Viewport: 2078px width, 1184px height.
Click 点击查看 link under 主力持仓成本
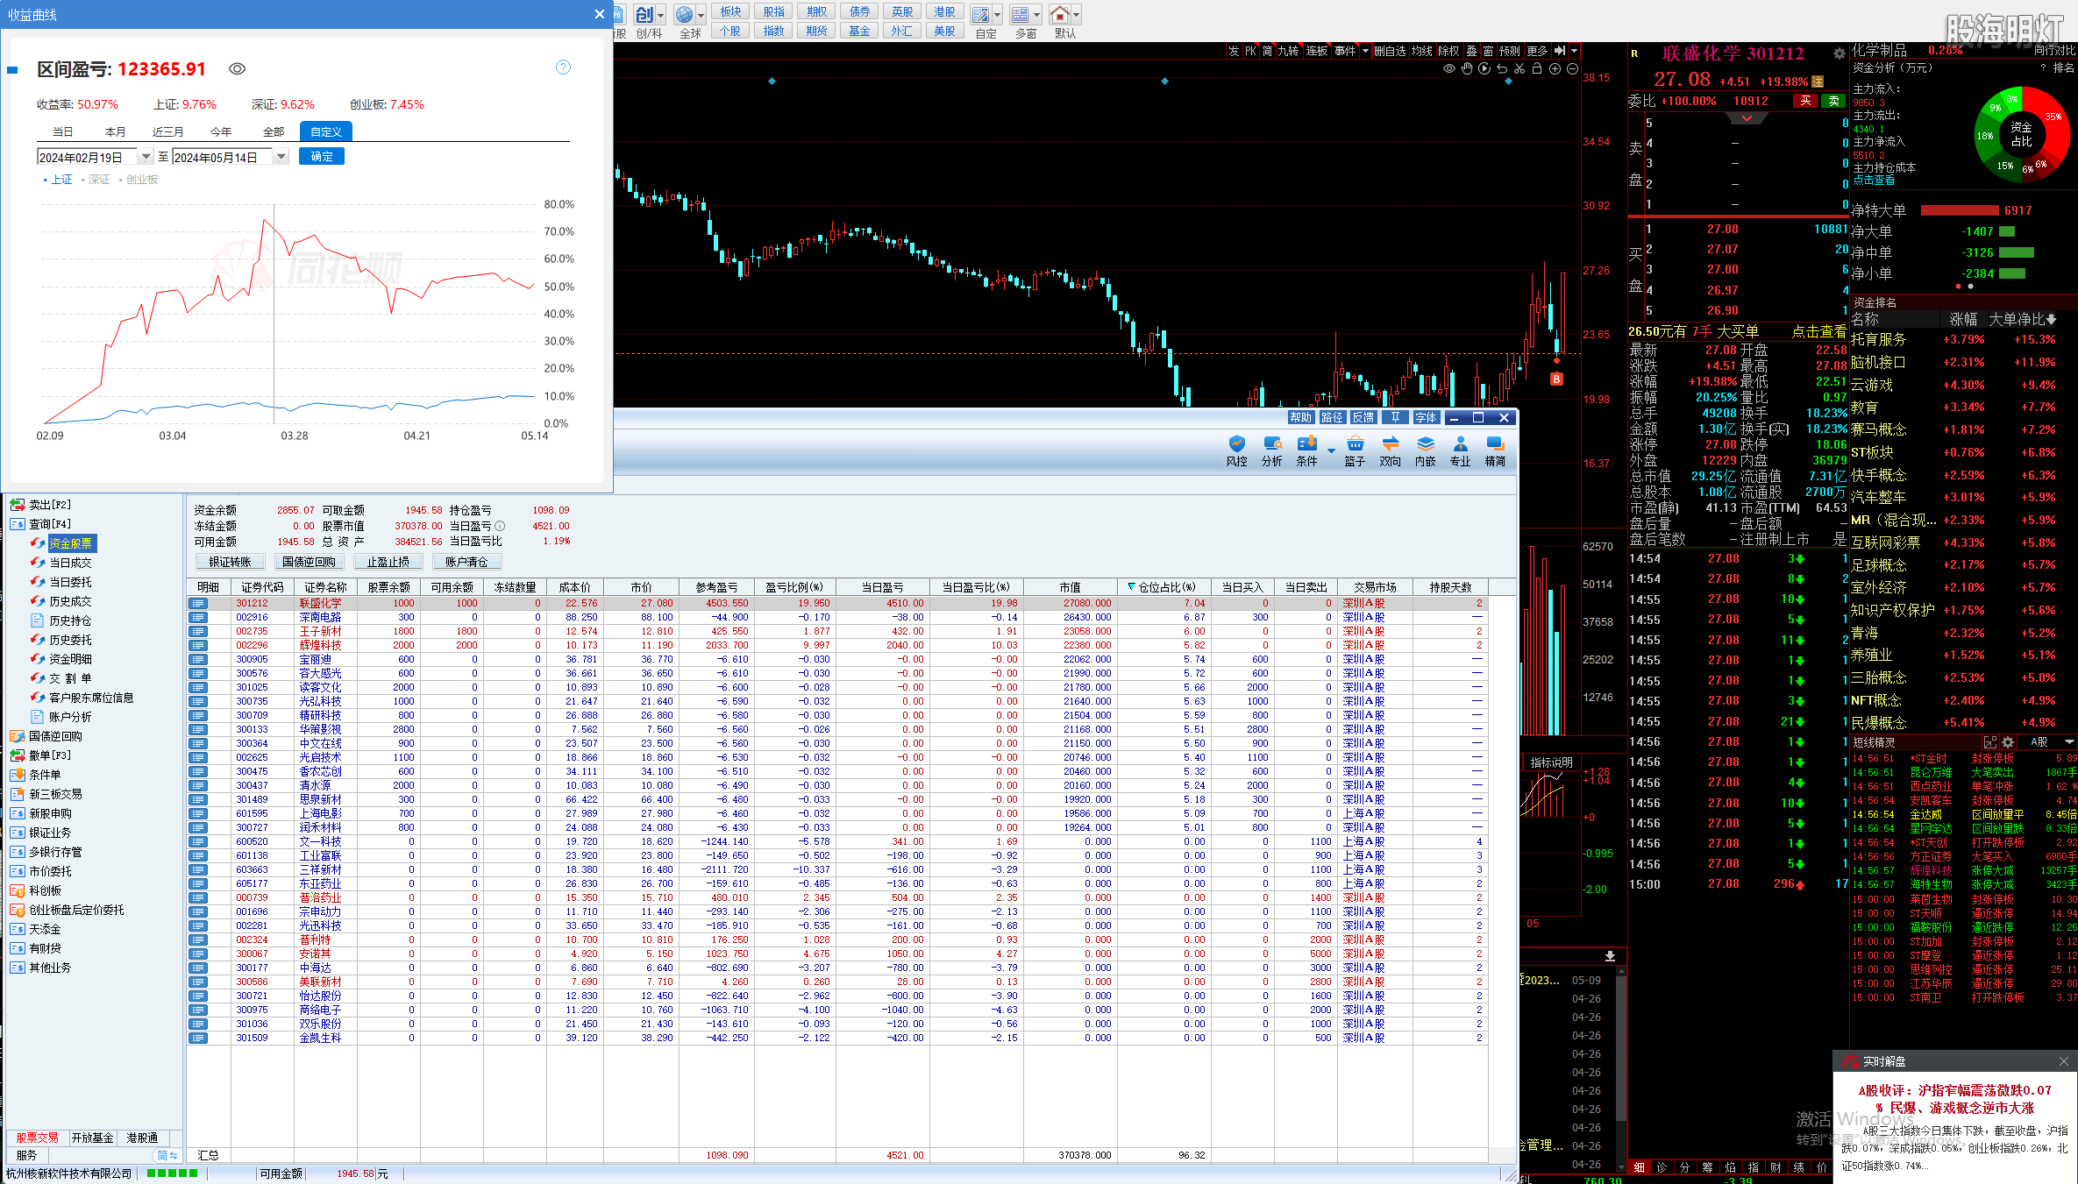coord(1874,181)
